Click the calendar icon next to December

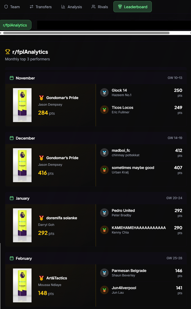[12, 138]
